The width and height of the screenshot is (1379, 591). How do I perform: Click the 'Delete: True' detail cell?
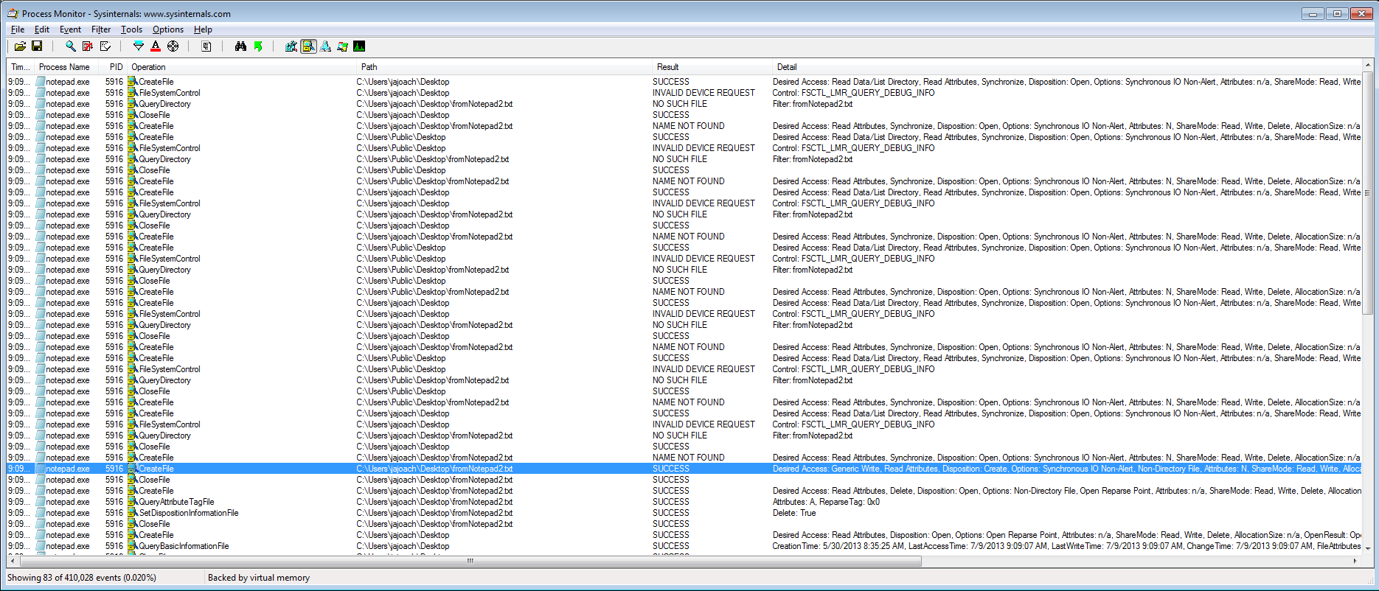[x=794, y=513]
